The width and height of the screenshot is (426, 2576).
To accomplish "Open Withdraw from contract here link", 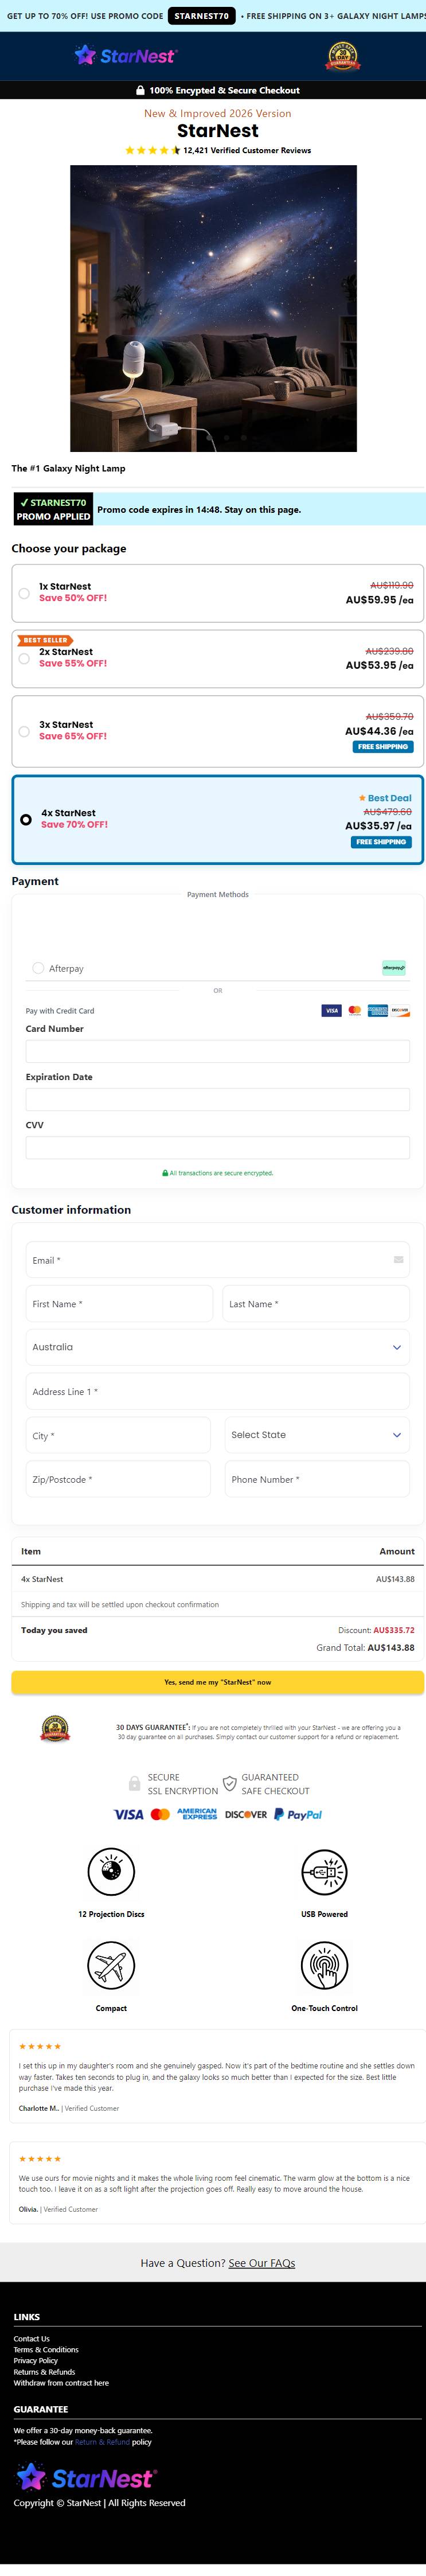I will (61, 2383).
